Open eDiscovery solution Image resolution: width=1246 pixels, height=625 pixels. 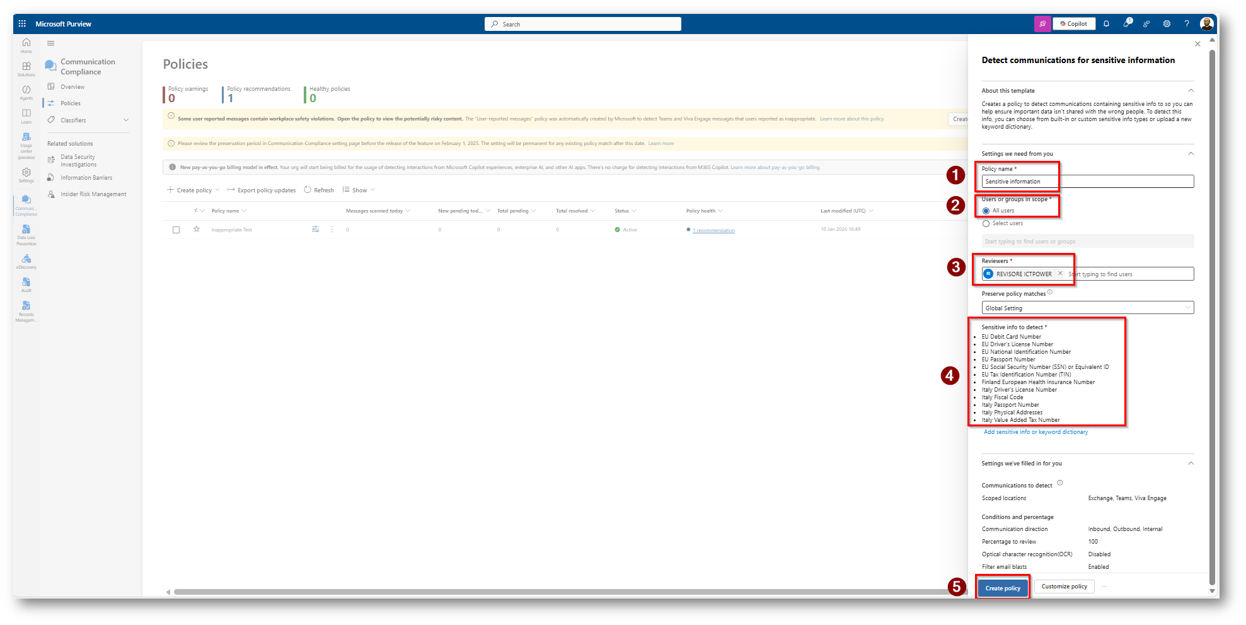[x=26, y=261]
